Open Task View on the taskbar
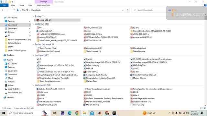Image resolution: width=207 pixels, height=116 pixels. [54, 113]
